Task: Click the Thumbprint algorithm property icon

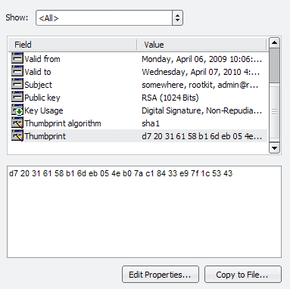Action: (x=17, y=123)
